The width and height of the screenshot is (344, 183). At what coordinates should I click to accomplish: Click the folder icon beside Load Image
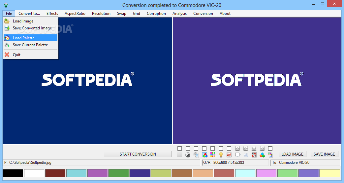7,21
